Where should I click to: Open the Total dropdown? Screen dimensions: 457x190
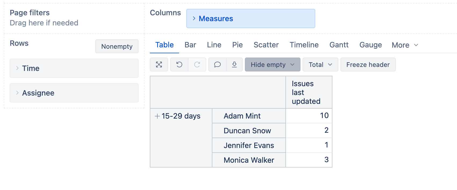coord(320,64)
